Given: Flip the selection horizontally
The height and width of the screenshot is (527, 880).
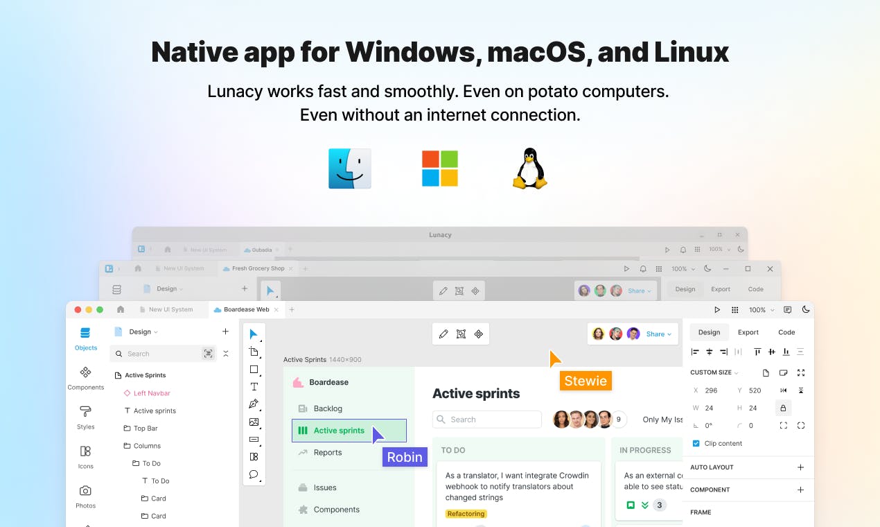Looking at the screenshot, I should tap(784, 390).
